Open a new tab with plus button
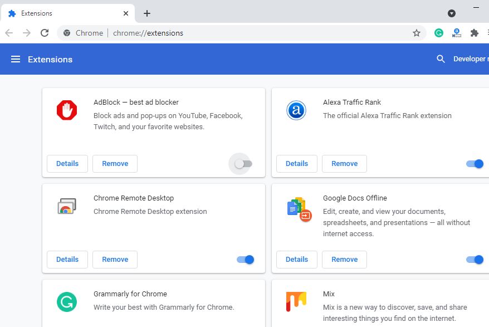The height and width of the screenshot is (327, 489). pos(147,13)
